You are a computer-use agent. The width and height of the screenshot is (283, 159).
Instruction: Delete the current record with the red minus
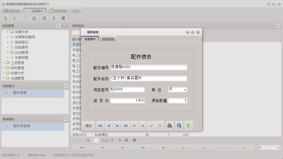(x=134, y=125)
